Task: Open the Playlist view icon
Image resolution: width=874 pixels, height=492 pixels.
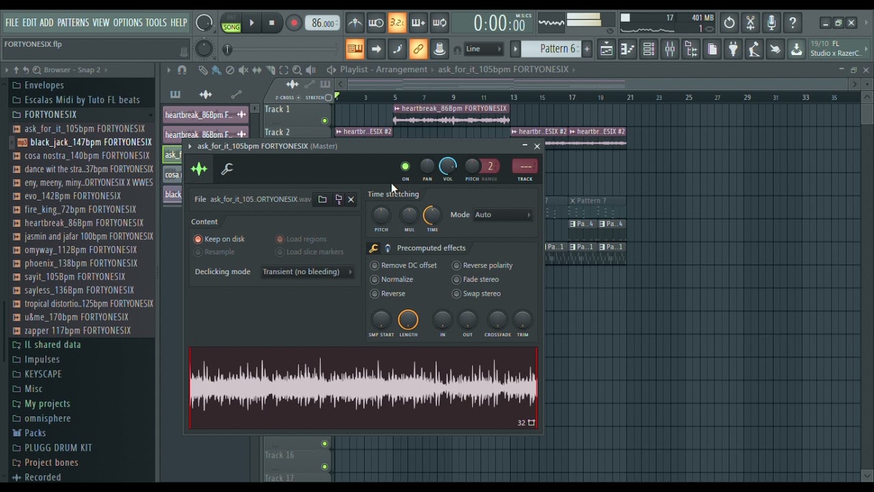Action: click(x=606, y=49)
